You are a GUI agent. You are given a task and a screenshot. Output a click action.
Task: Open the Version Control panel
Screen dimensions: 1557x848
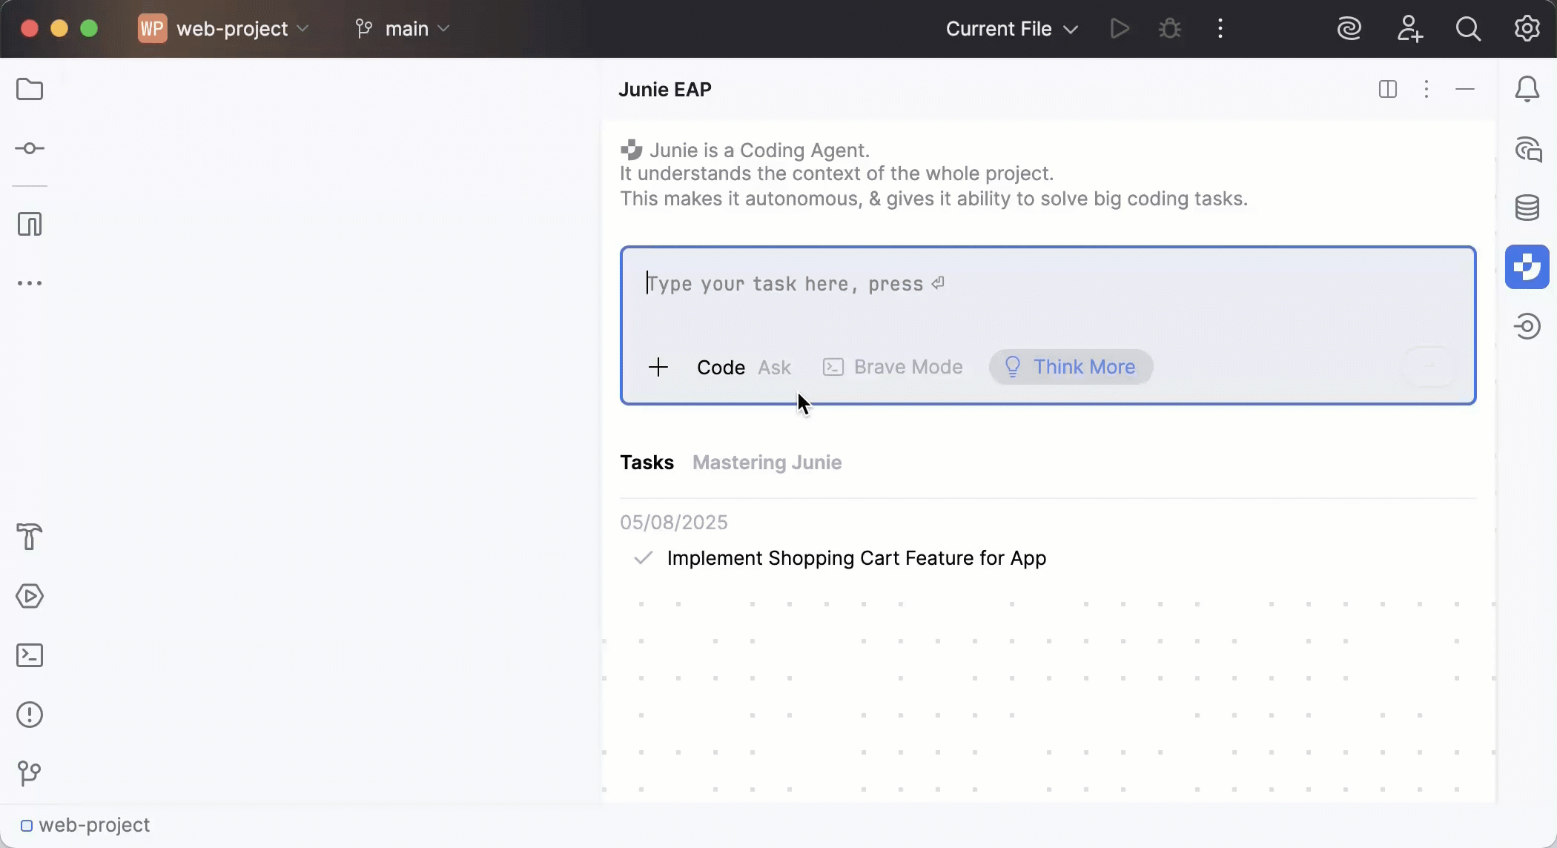[x=30, y=774]
